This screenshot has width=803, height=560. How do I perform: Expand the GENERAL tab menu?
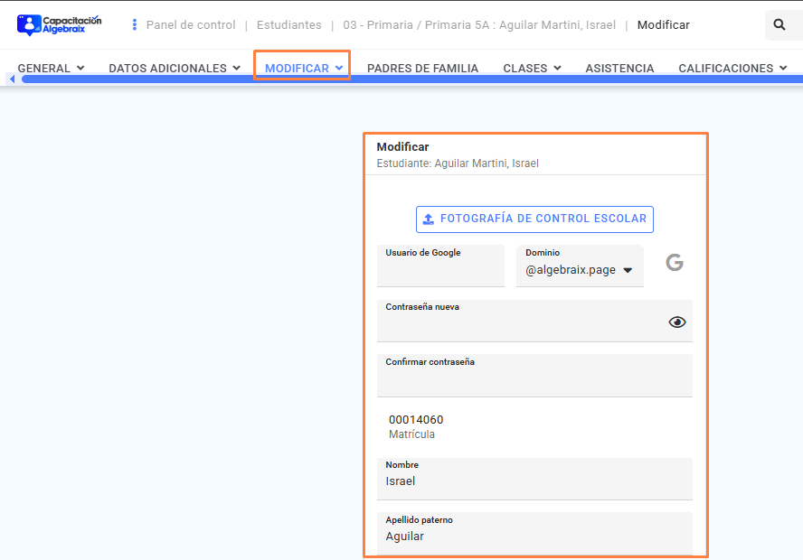[52, 68]
